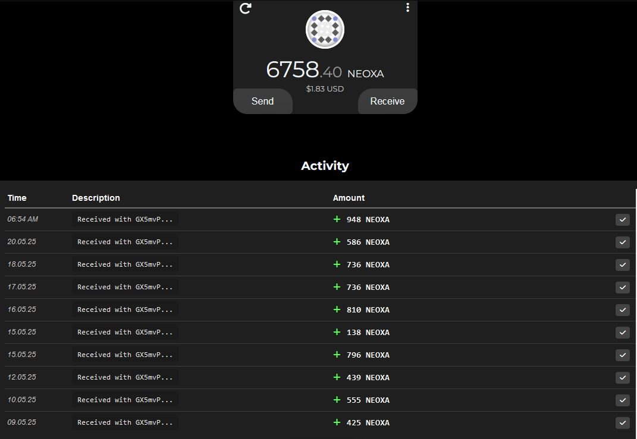Click the Time column header
The image size is (637, 439).
point(17,198)
